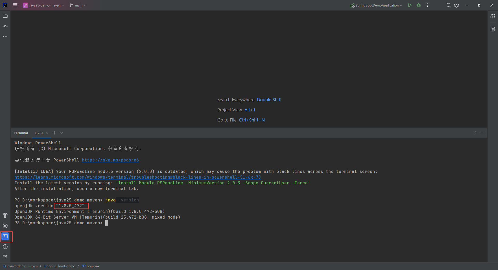Toggle the Terminal tool window
This screenshot has width=498, height=270.
(x=5, y=236)
